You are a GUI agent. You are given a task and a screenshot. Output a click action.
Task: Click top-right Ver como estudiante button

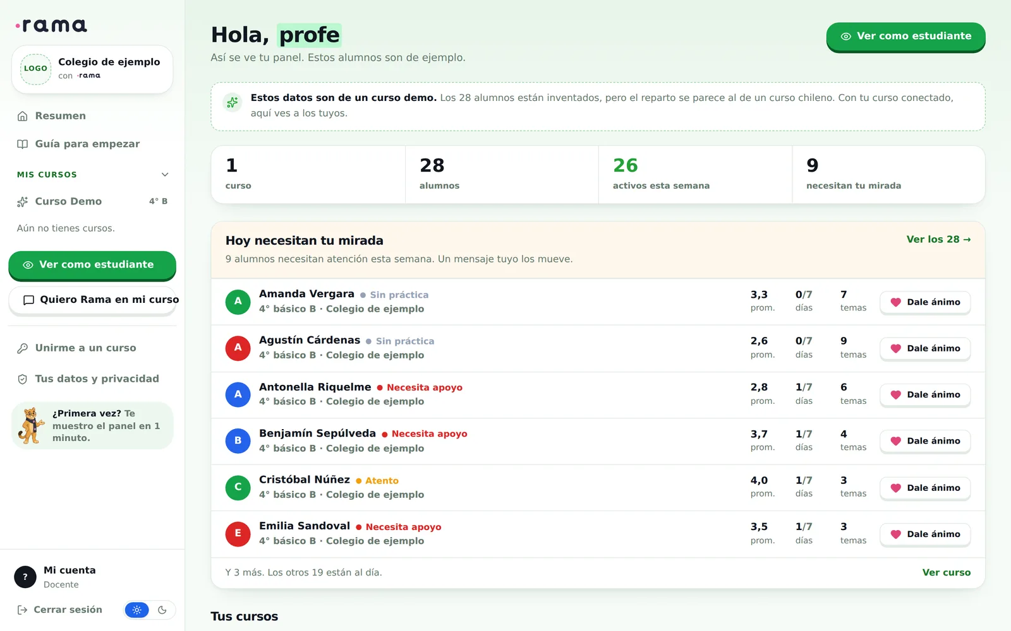[x=905, y=37]
